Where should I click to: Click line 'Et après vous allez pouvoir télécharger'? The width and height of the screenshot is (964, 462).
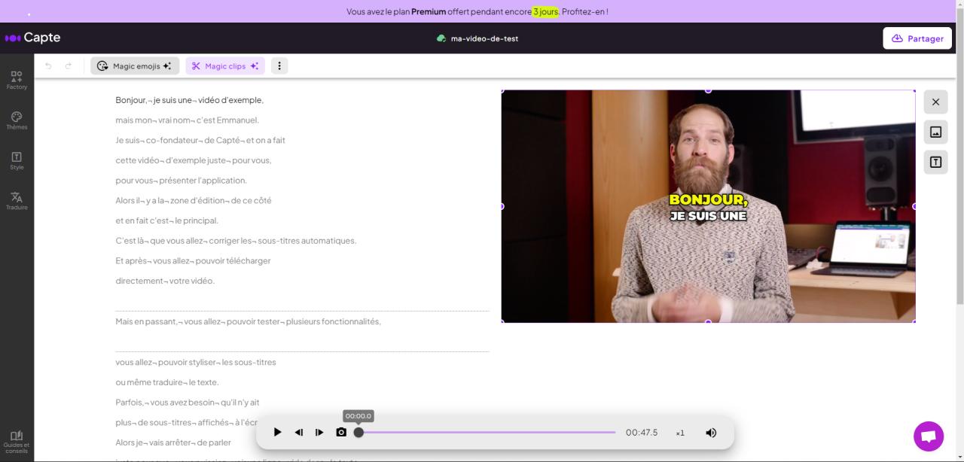[x=193, y=261]
